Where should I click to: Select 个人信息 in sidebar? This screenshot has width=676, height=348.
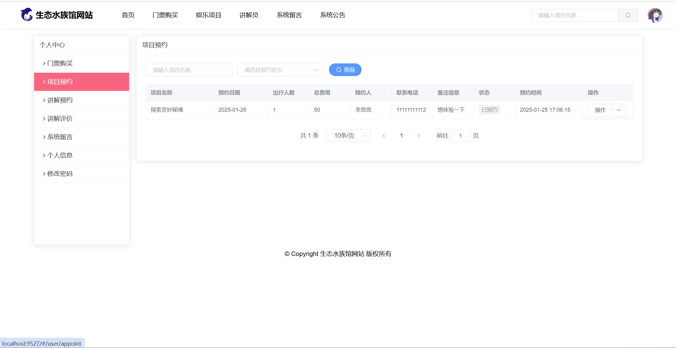pos(60,155)
